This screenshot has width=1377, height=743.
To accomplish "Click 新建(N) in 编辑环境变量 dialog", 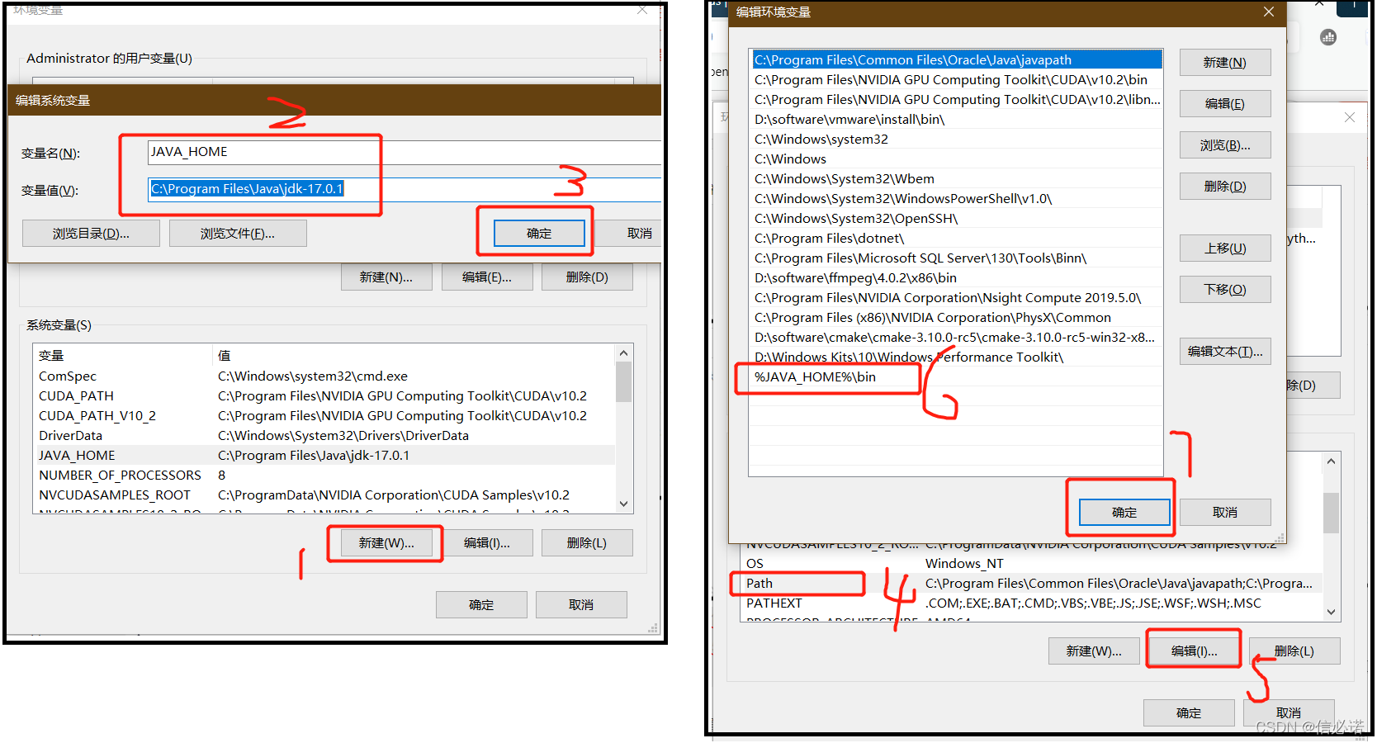I will point(1225,63).
